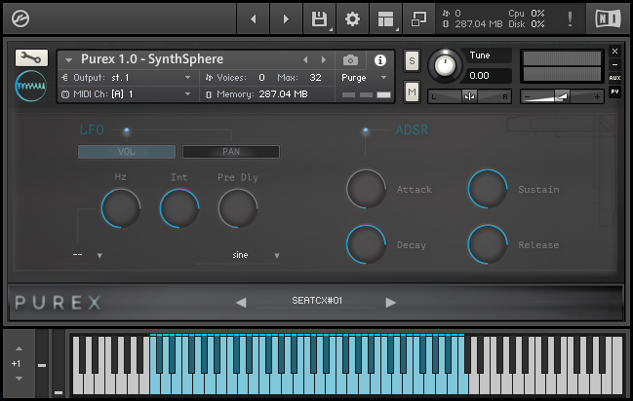Click the Attack knob
This screenshot has width=633, height=401.
click(x=366, y=189)
